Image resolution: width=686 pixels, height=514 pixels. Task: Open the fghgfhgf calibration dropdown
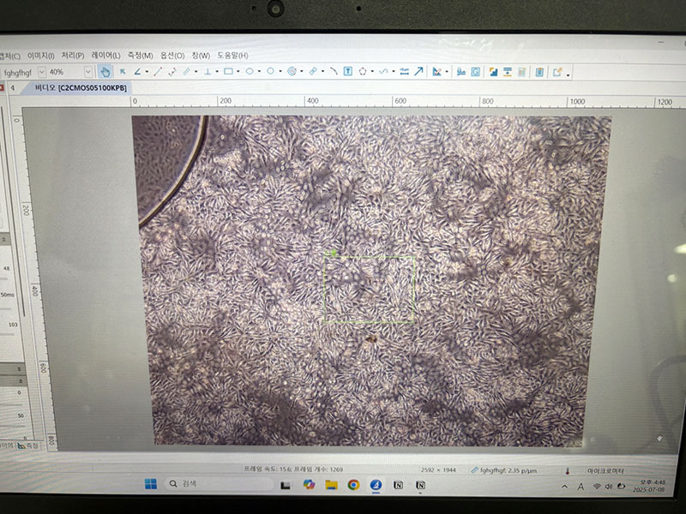tap(40, 72)
